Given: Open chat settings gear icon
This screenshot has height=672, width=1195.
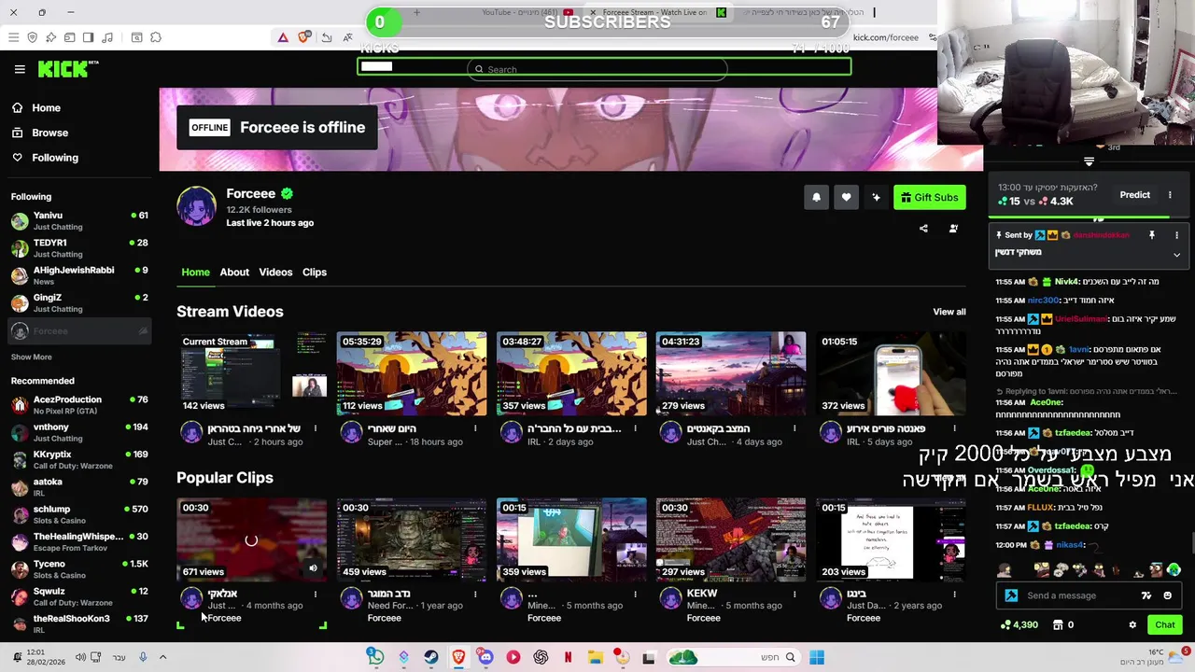Looking at the screenshot, I should pyautogui.click(x=1132, y=625).
